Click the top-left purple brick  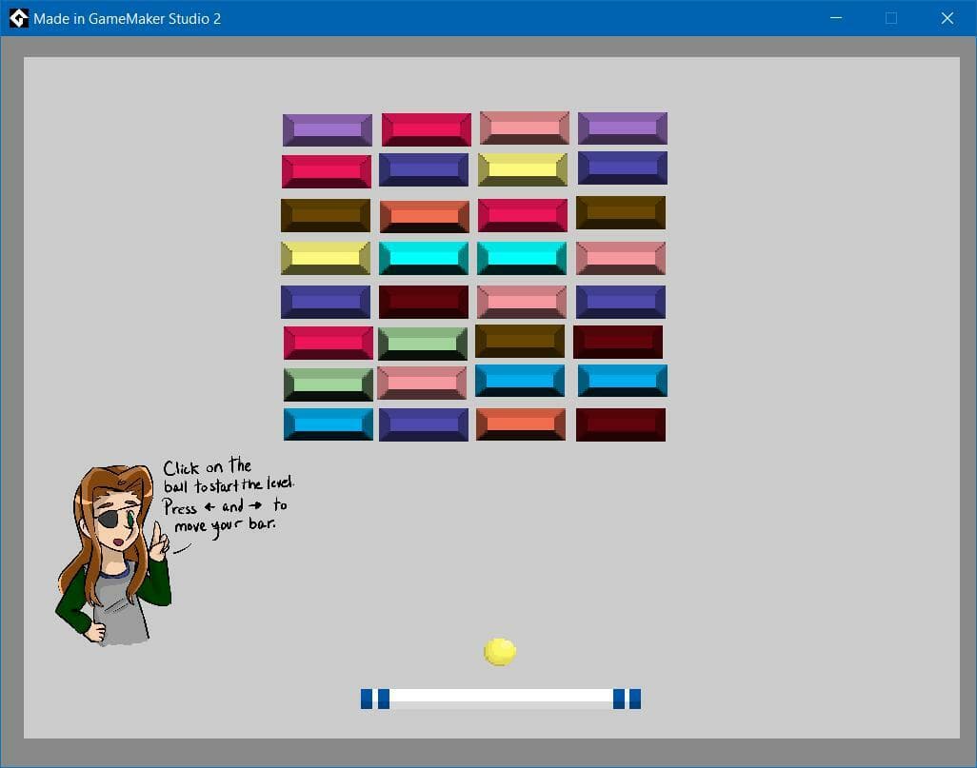[328, 130]
